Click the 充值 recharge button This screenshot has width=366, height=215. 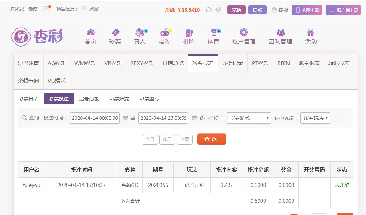coord(237,10)
